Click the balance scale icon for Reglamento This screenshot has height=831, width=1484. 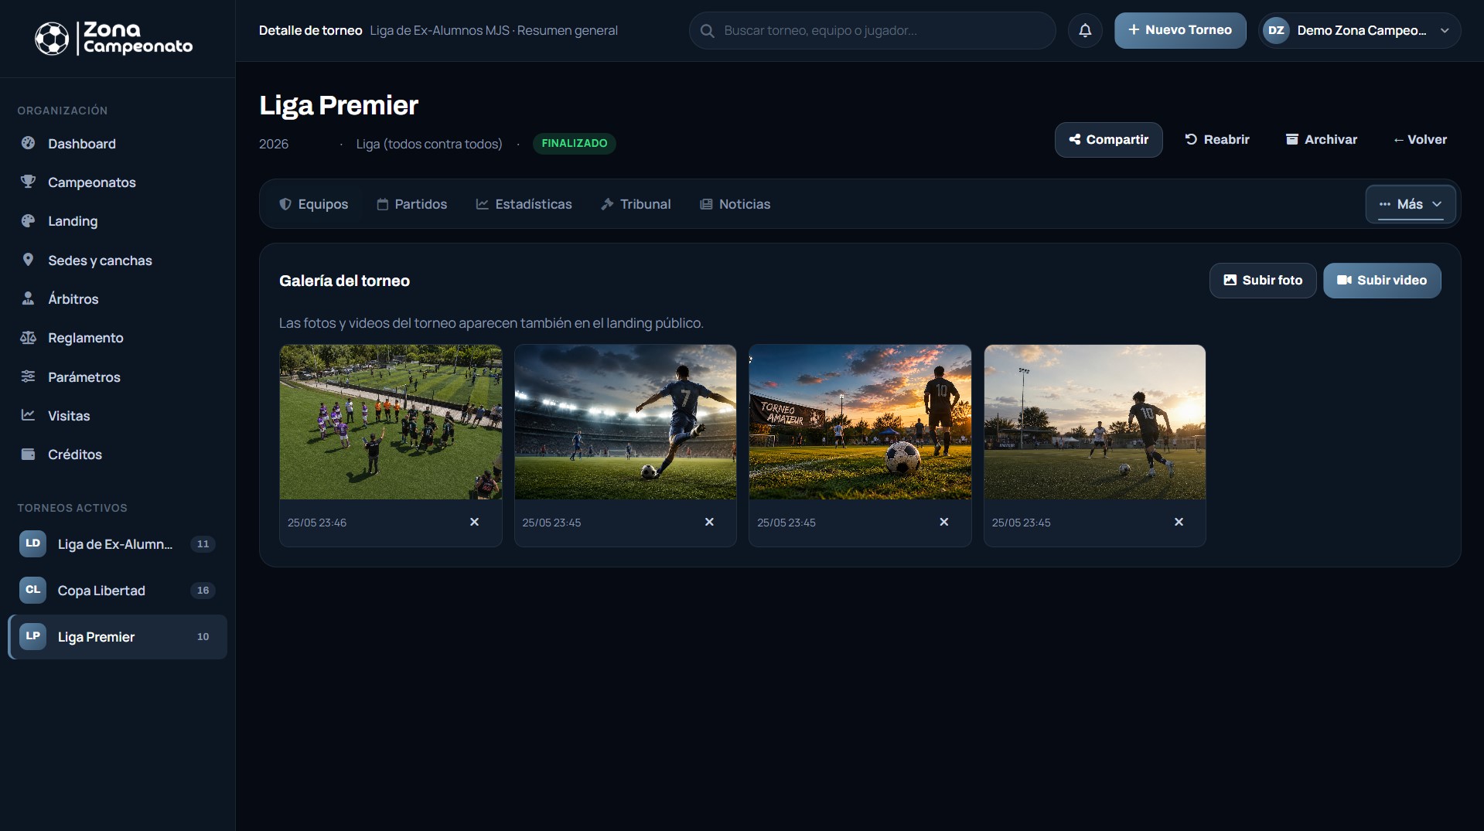point(28,338)
